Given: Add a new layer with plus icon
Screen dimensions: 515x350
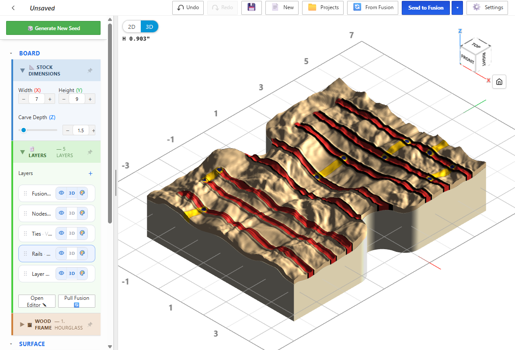Looking at the screenshot, I should [90, 173].
